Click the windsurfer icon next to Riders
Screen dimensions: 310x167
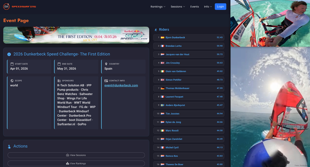[156, 30]
